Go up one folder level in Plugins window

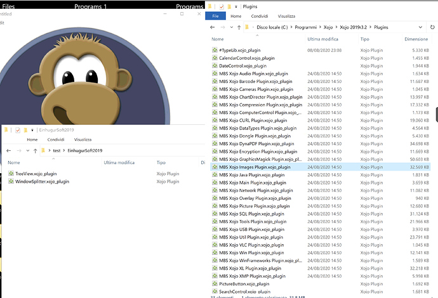coord(239,27)
